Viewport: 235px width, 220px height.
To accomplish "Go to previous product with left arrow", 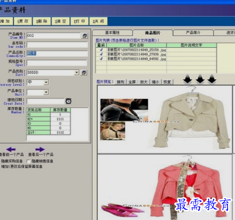I will pyautogui.click(x=11, y=149).
